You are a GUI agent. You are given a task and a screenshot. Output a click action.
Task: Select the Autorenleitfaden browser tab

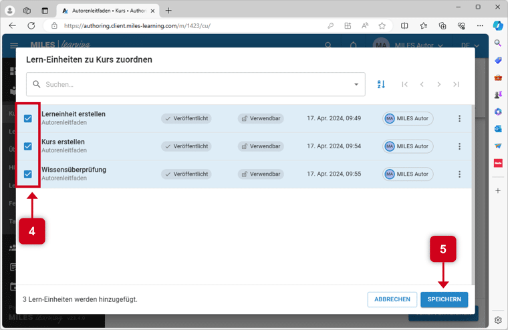tap(107, 11)
